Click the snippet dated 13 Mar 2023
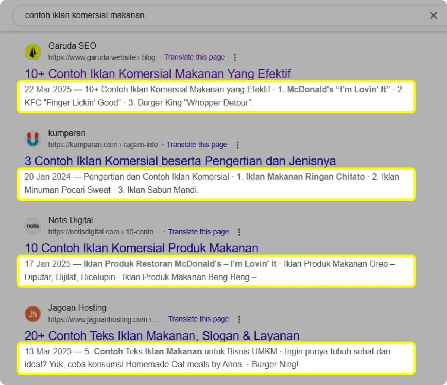 coord(216,358)
